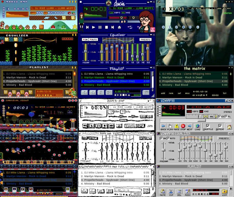Viewport: 234px width, 197px height.
Task: Click the eject icon in Daria player
Action: [x=119, y=27]
